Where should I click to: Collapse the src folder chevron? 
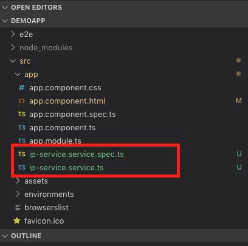pyautogui.click(x=13, y=61)
